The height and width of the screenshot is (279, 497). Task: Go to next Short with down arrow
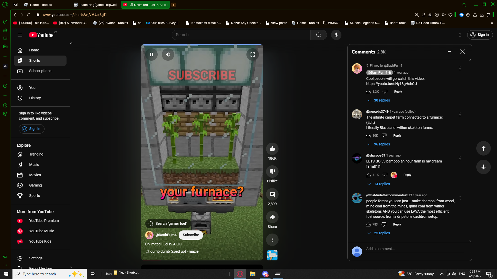483,167
